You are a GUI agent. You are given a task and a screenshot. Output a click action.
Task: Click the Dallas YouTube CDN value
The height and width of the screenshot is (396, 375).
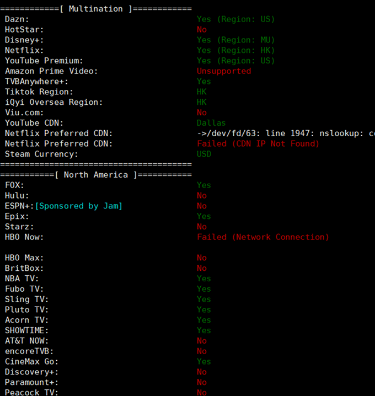(211, 123)
